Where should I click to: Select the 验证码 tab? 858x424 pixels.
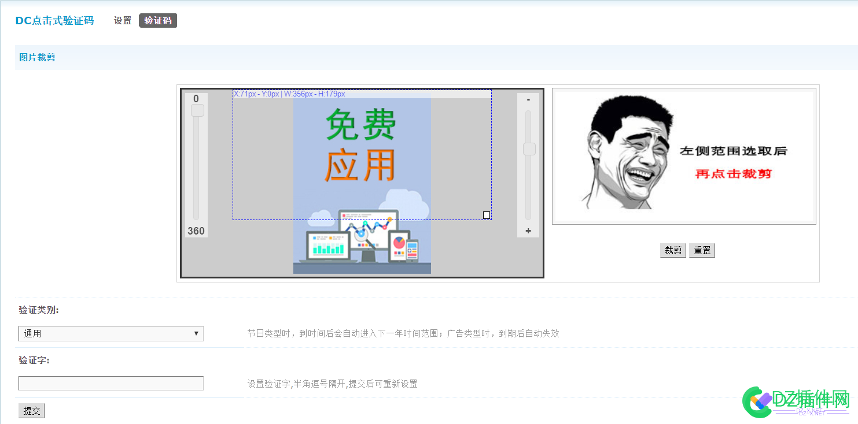[x=158, y=21]
